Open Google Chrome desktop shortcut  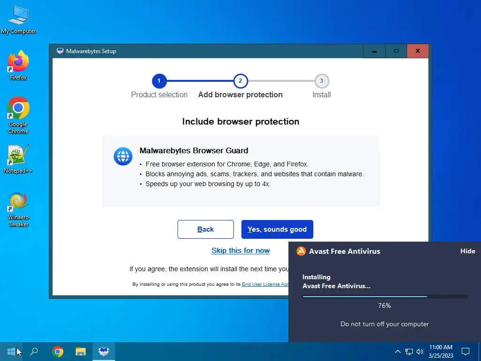[18, 115]
